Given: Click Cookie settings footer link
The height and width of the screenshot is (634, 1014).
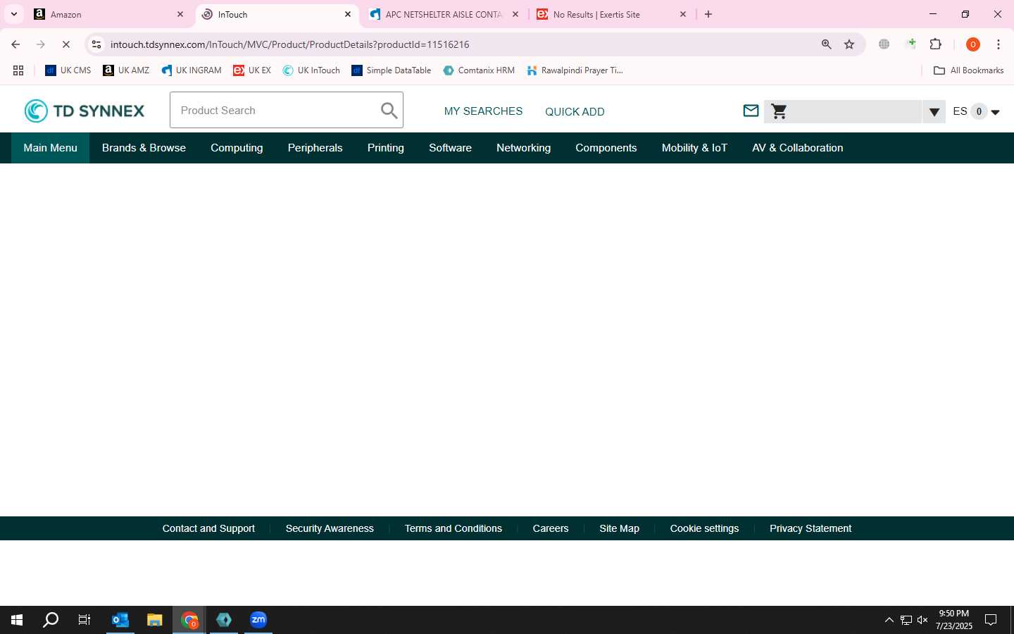Looking at the screenshot, I should tap(704, 528).
